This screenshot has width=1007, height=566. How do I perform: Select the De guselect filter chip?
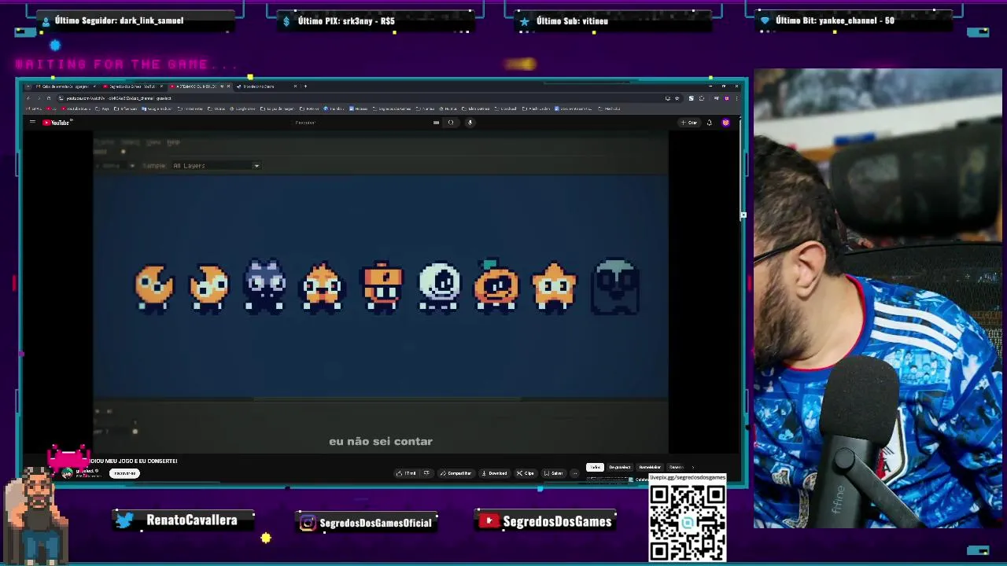(620, 467)
